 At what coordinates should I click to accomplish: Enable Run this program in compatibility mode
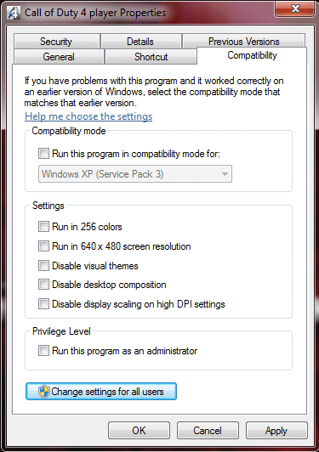(43, 153)
